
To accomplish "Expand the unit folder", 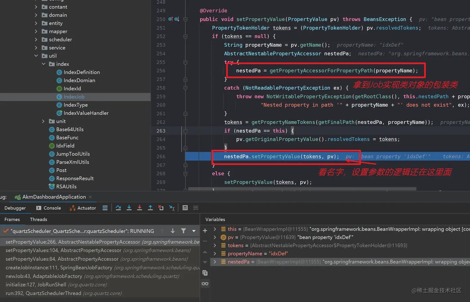I will point(44,121).
